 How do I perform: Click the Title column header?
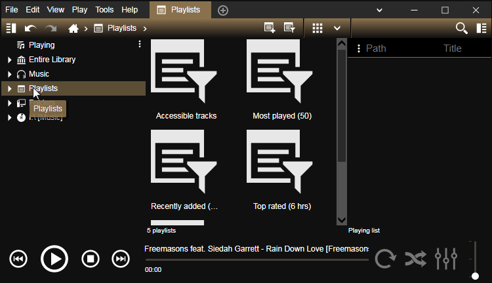coord(453,48)
